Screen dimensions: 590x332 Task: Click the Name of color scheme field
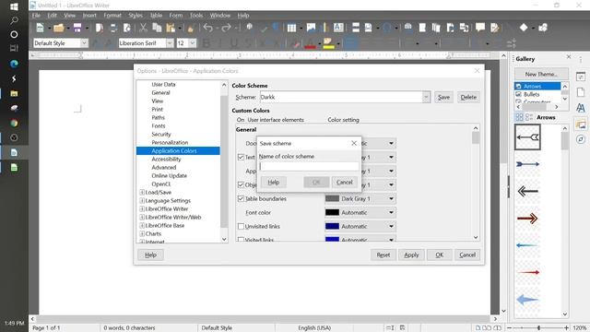(x=310, y=166)
